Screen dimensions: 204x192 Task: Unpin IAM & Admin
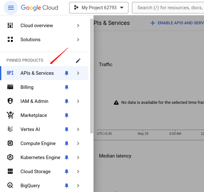point(67,101)
